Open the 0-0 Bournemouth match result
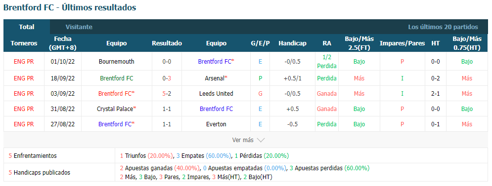Screen dimensions: 492x186 167,61
